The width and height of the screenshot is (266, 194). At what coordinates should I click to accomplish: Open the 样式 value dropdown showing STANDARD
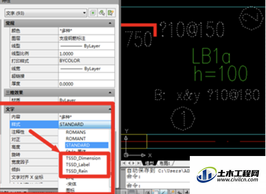click(85, 124)
